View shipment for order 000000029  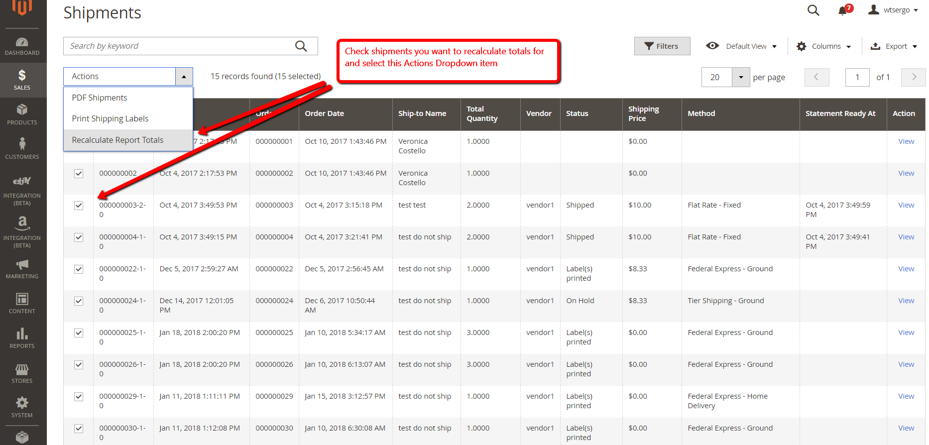tap(906, 396)
